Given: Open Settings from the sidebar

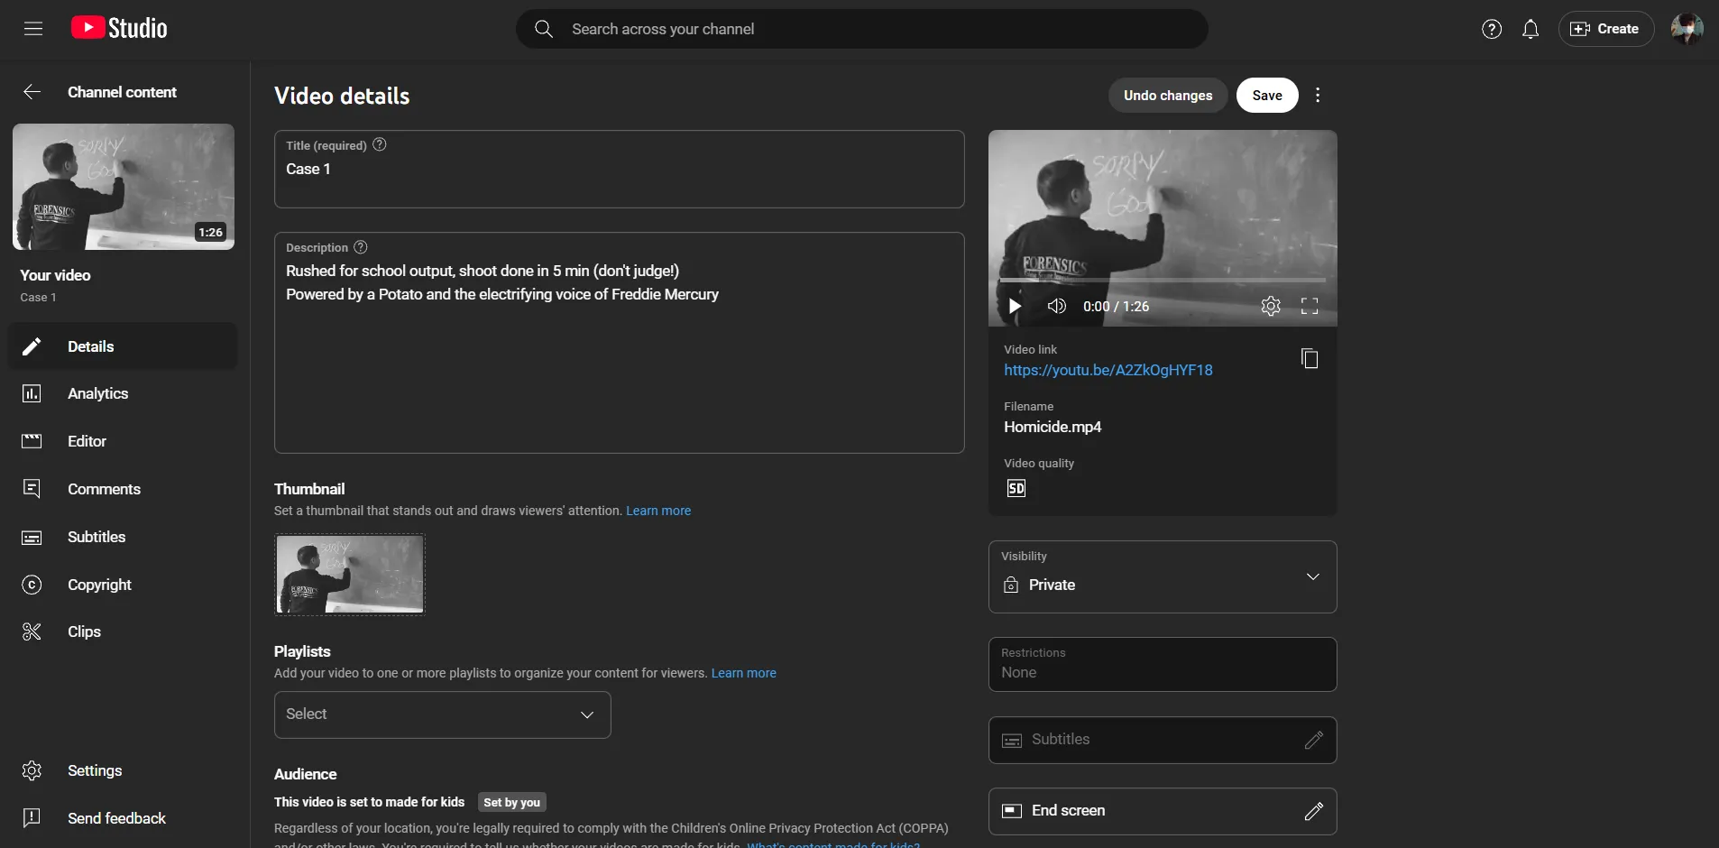Looking at the screenshot, I should click(x=94, y=770).
